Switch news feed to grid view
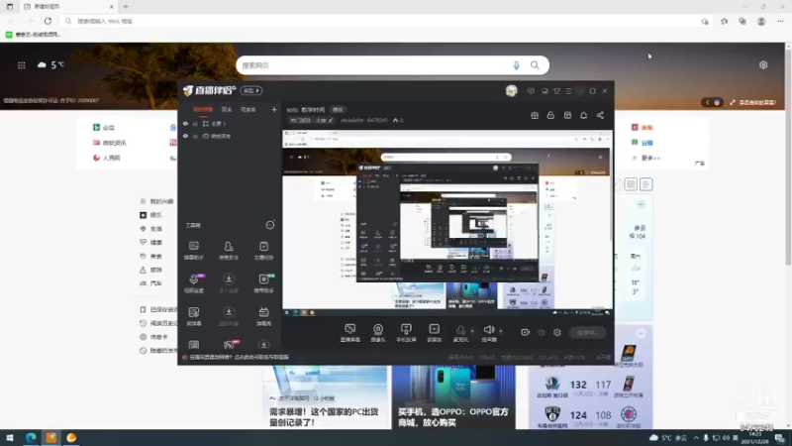This screenshot has width=792, height=446. [x=631, y=184]
